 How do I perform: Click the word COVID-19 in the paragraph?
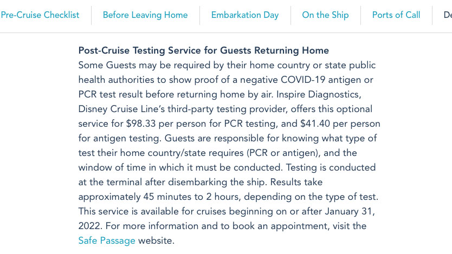tap(303, 80)
